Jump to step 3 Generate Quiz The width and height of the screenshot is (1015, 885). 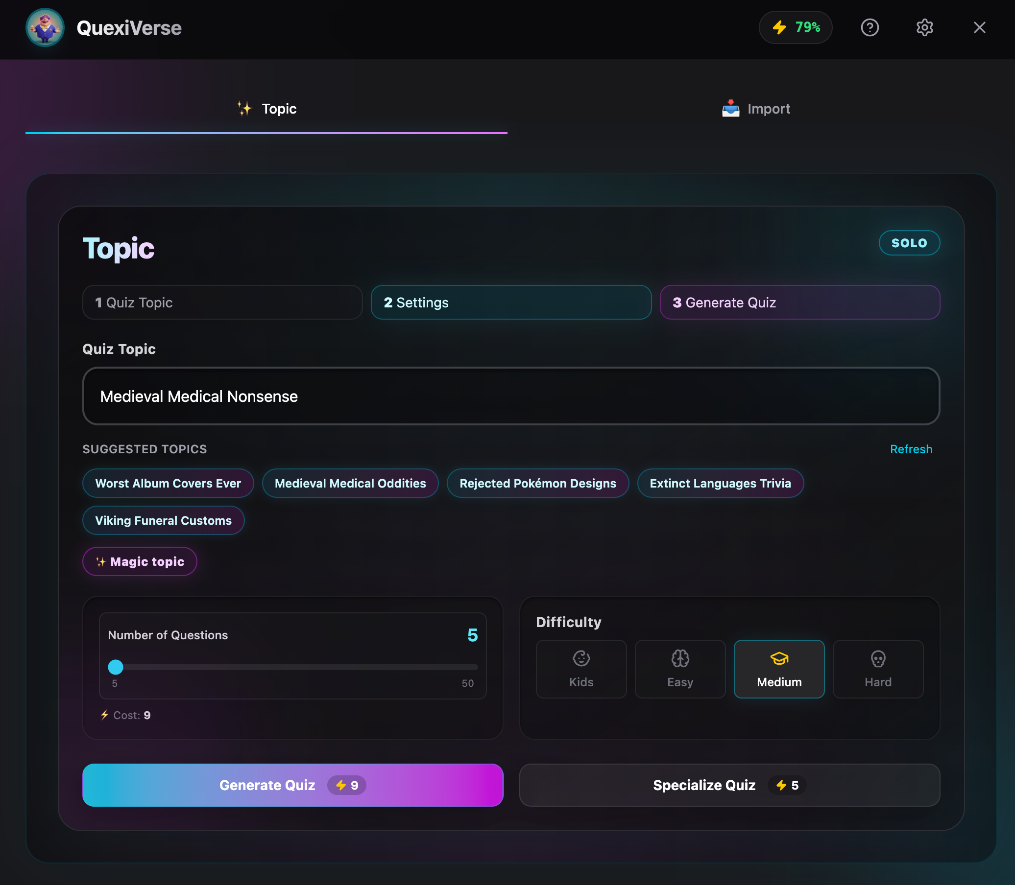tap(799, 302)
